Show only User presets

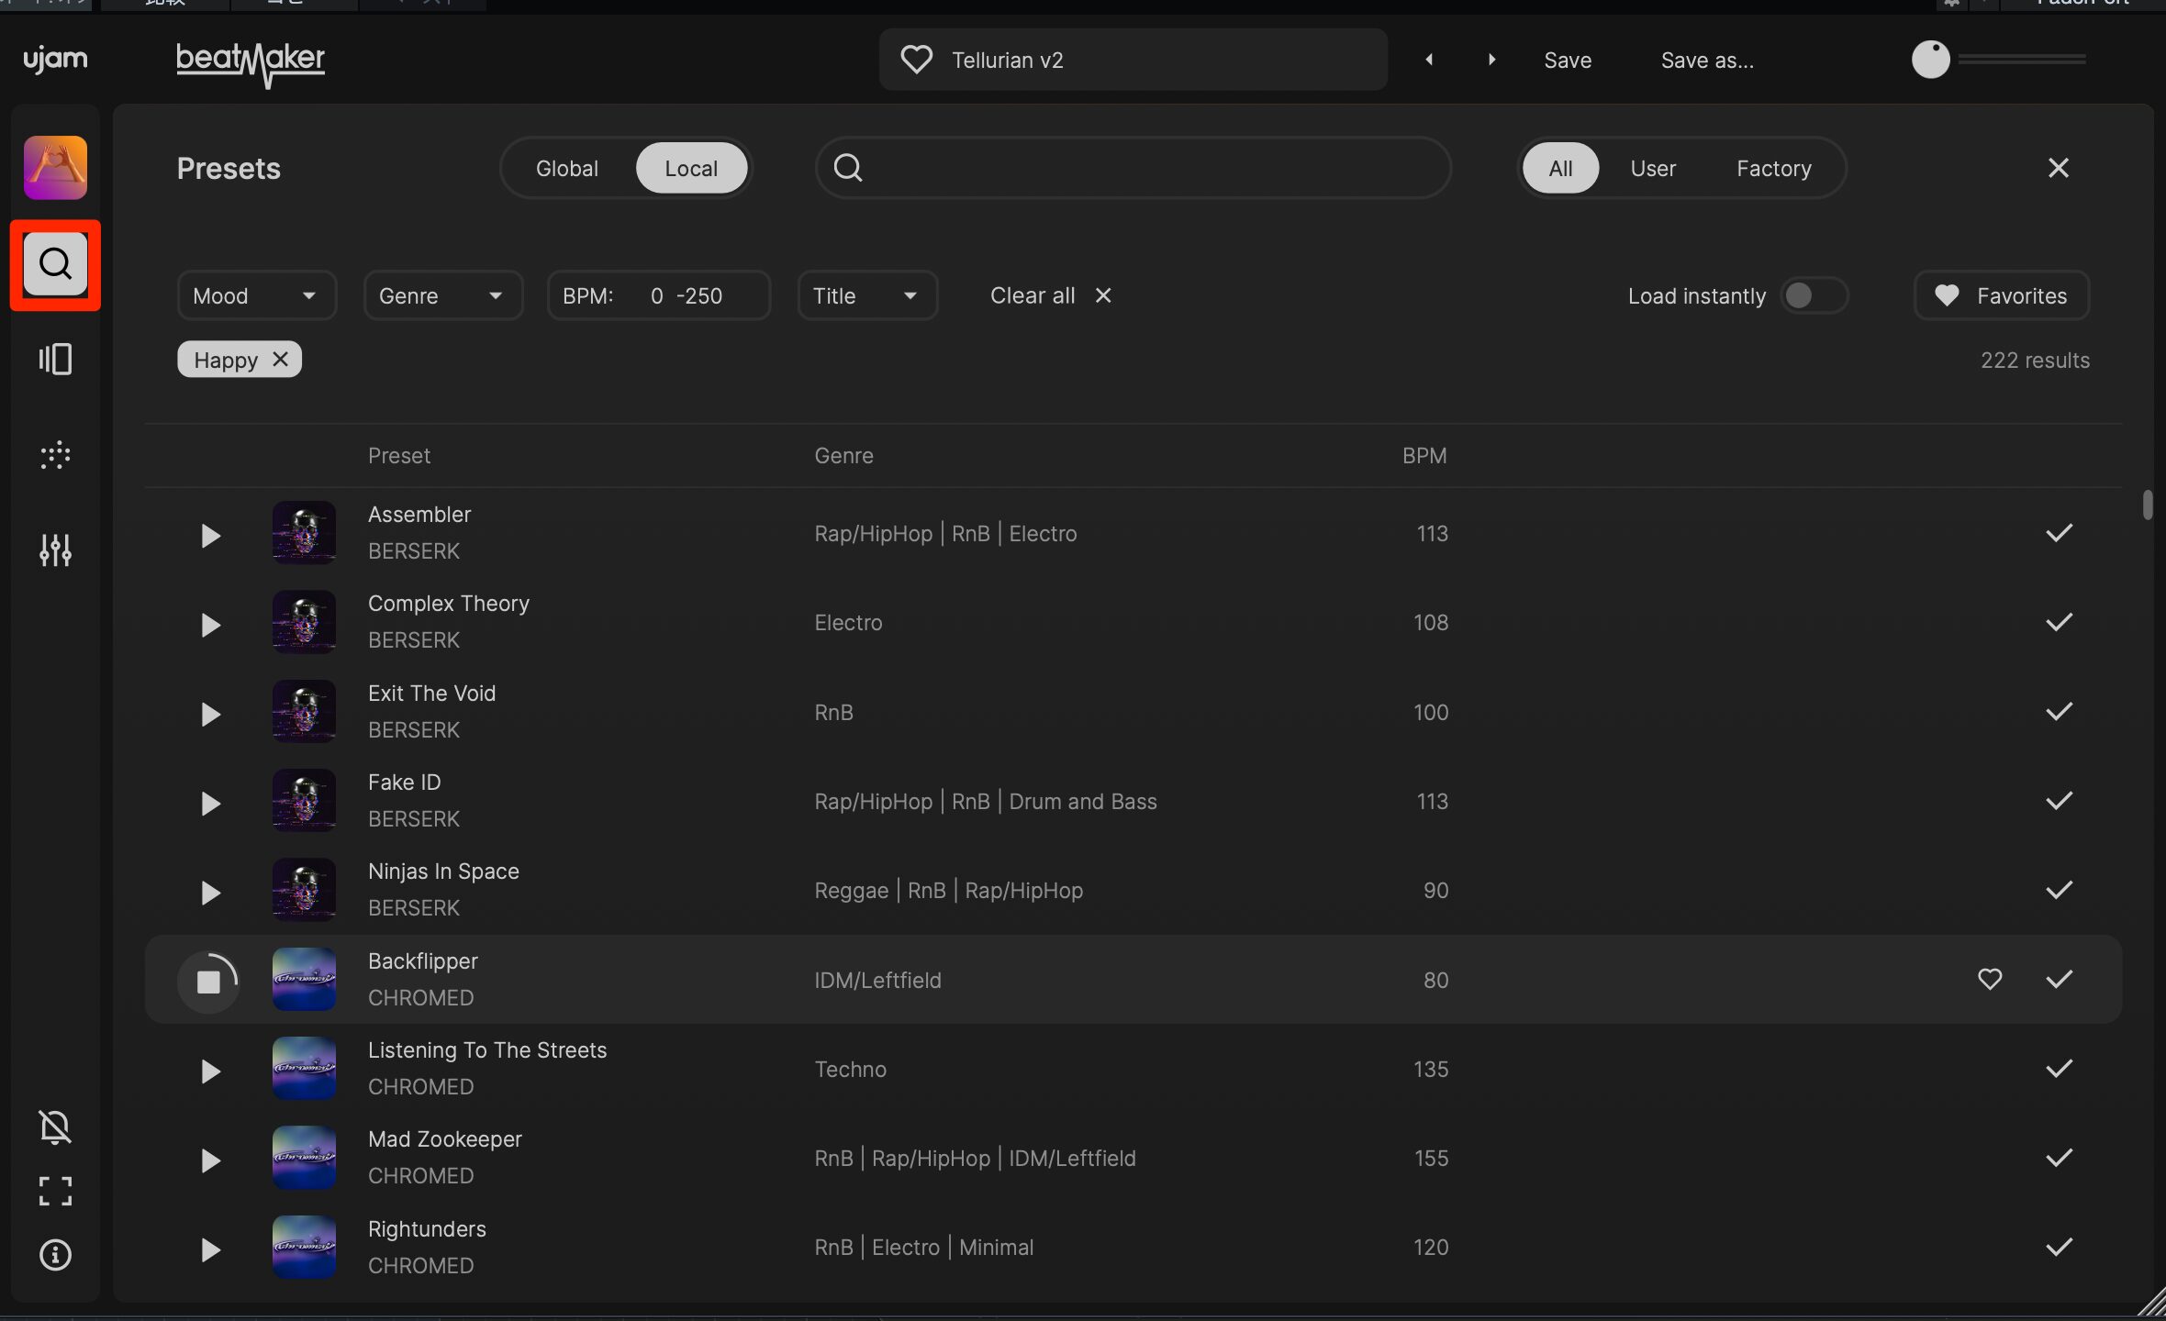(x=1653, y=169)
